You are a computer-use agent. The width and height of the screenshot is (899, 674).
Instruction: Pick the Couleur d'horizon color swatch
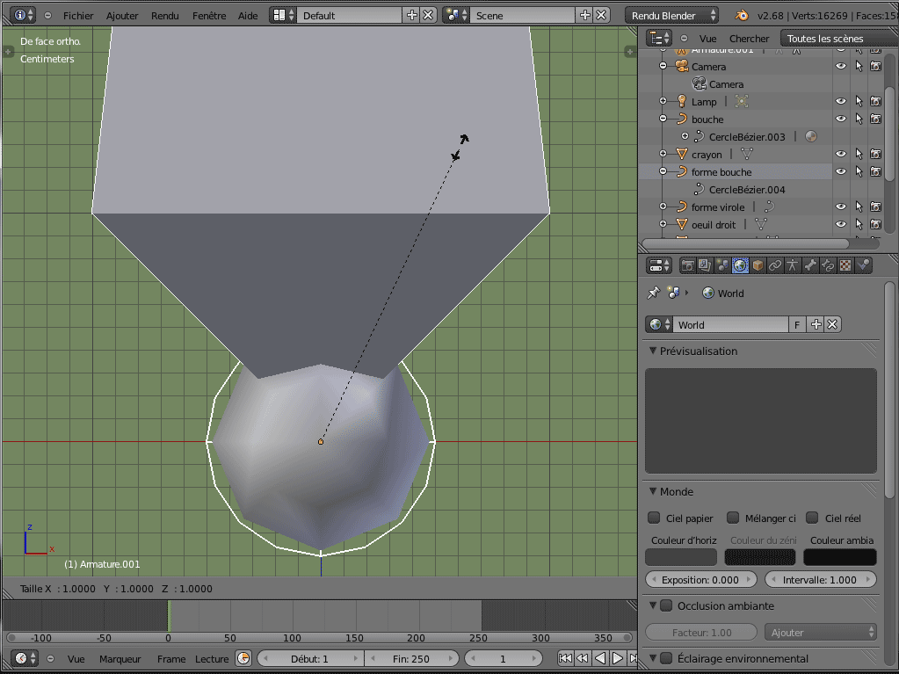click(x=681, y=556)
